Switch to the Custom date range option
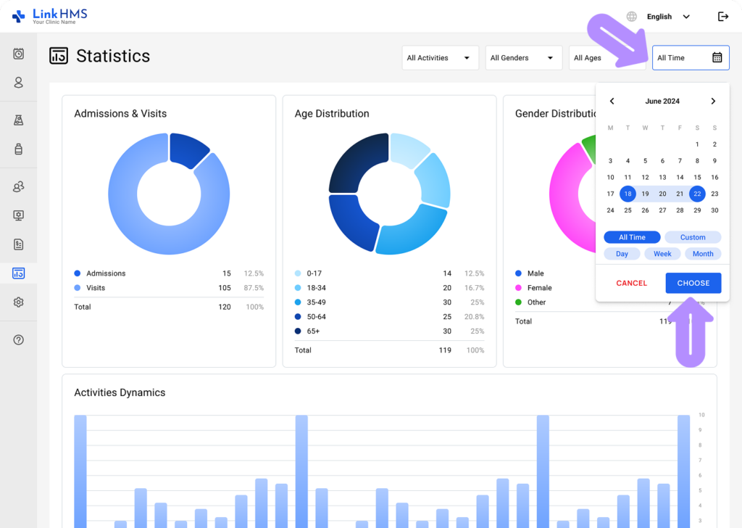This screenshot has height=528, width=742. coord(693,236)
